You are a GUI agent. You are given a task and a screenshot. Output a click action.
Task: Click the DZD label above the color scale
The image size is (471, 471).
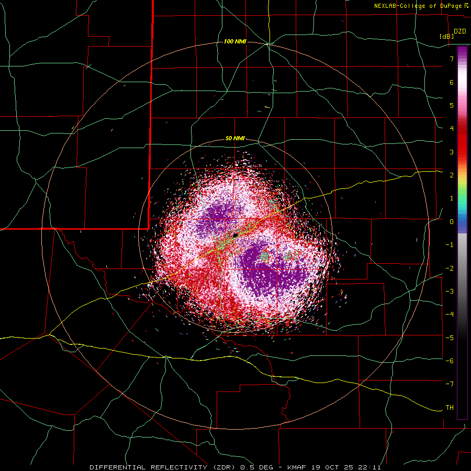coord(460,31)
